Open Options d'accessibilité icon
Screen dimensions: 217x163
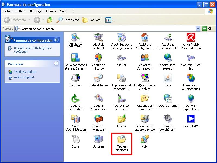[x=76, y=98]
